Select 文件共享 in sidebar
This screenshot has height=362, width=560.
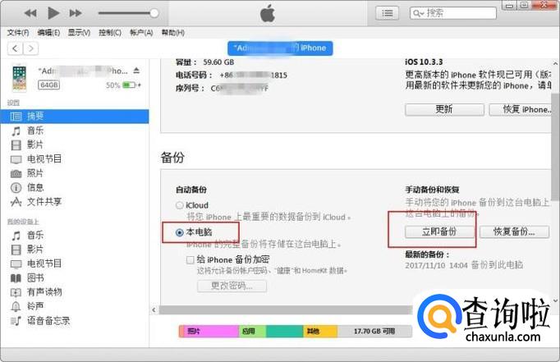coord(44,202)
